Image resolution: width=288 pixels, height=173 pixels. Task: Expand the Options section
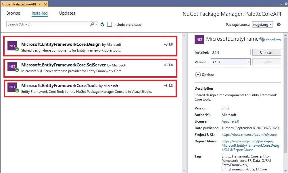(x=198, y=75)
